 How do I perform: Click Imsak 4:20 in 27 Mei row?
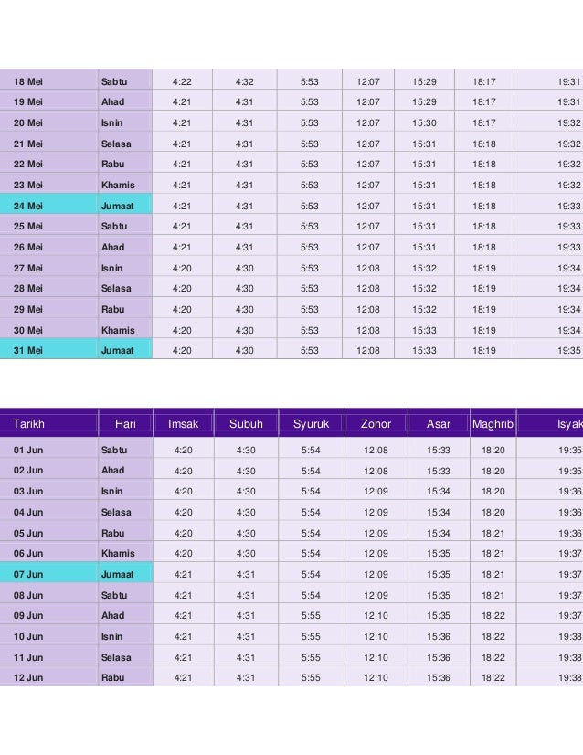(182, 268)
